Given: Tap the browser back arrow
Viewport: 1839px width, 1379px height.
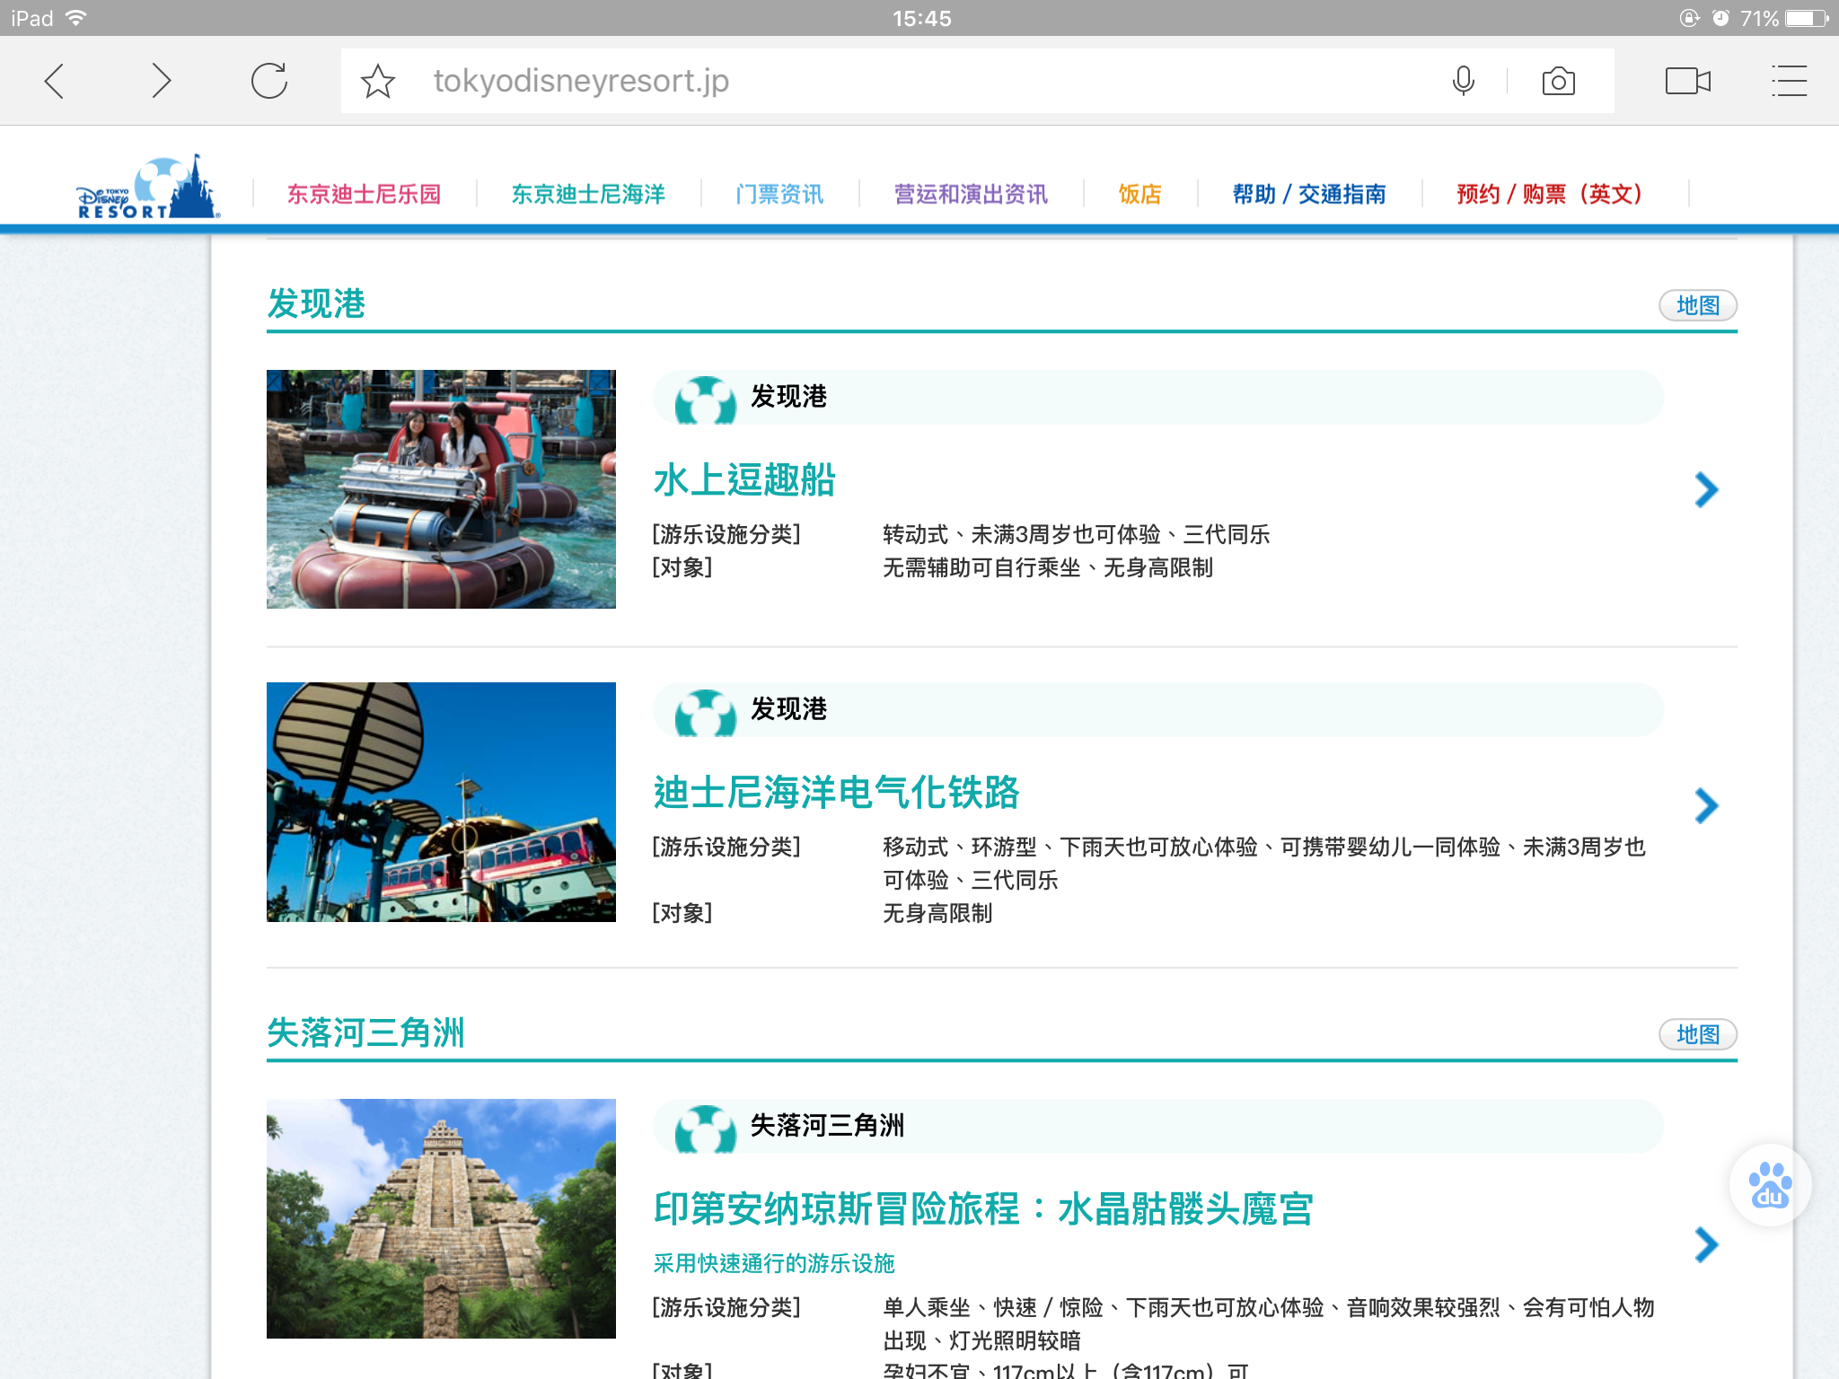Looking at the screenshot, I should [55, 81].
